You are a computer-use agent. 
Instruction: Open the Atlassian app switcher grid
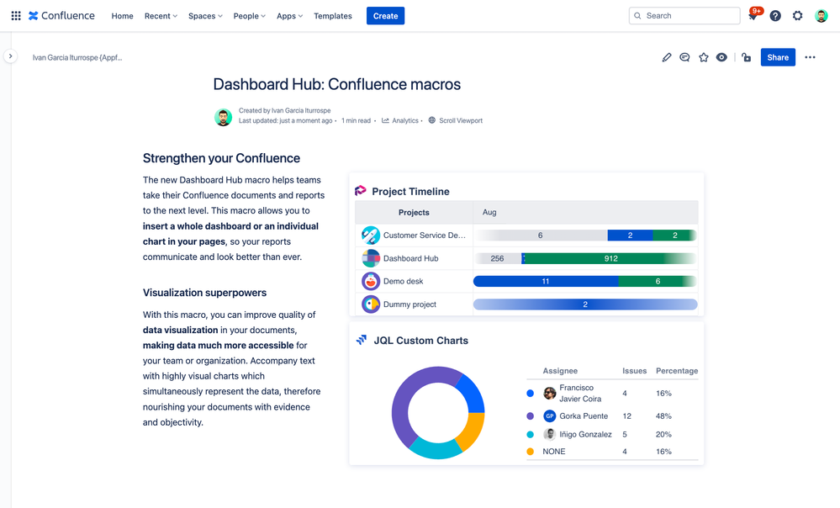[15, 15]
